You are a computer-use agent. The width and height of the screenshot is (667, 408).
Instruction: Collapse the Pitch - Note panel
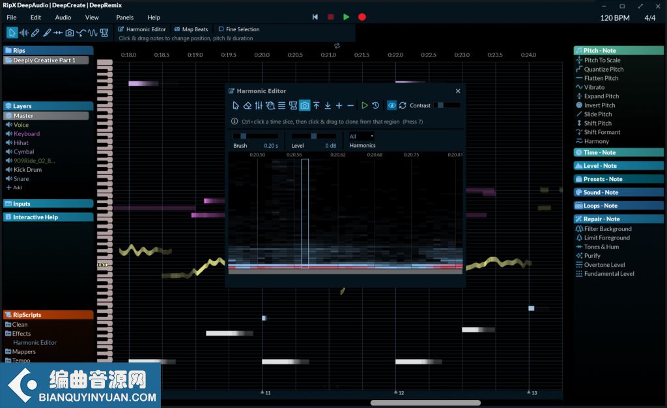619,50
